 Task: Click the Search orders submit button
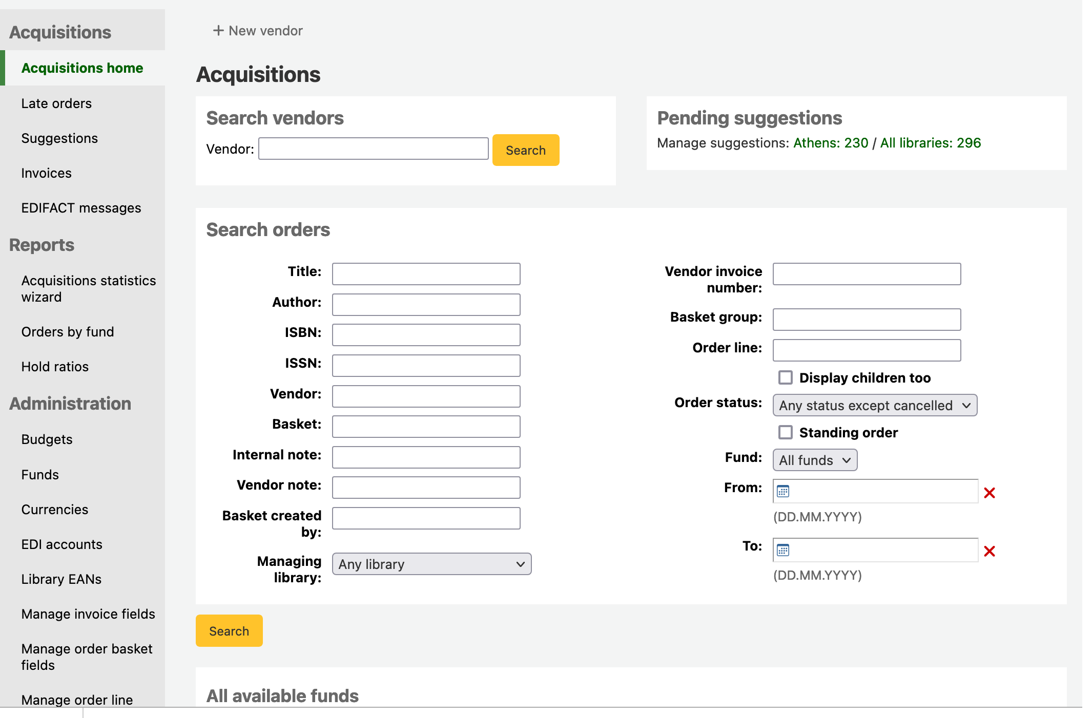(229, 631)
